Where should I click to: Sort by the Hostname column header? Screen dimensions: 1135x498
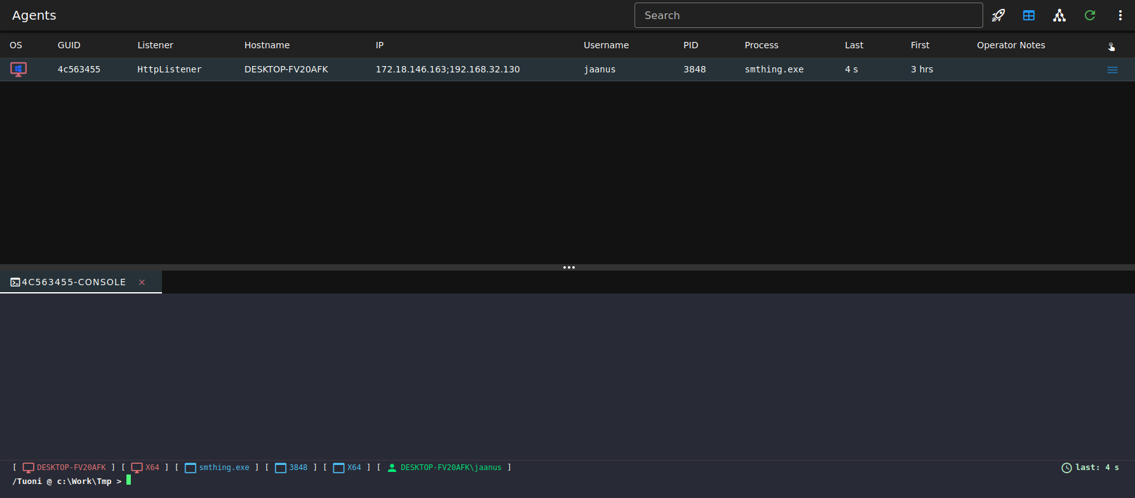(x=267, y=45)
